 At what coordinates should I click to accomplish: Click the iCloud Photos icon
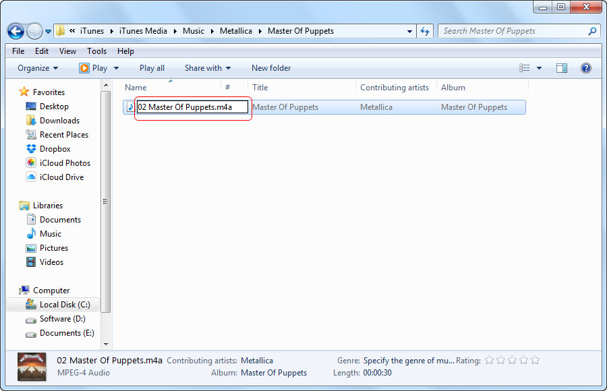[x=31, y=162]
